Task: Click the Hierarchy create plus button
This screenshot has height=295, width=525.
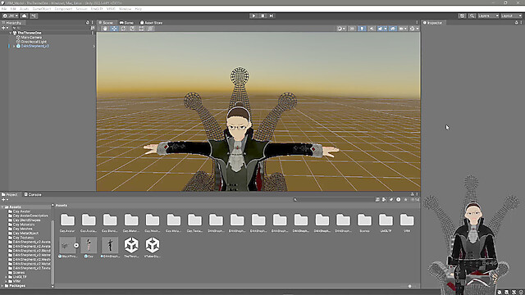Action: [4, 28]
